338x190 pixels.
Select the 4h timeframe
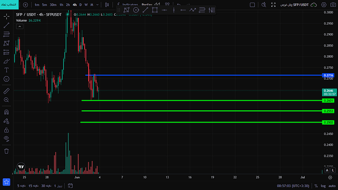point(74,5)
